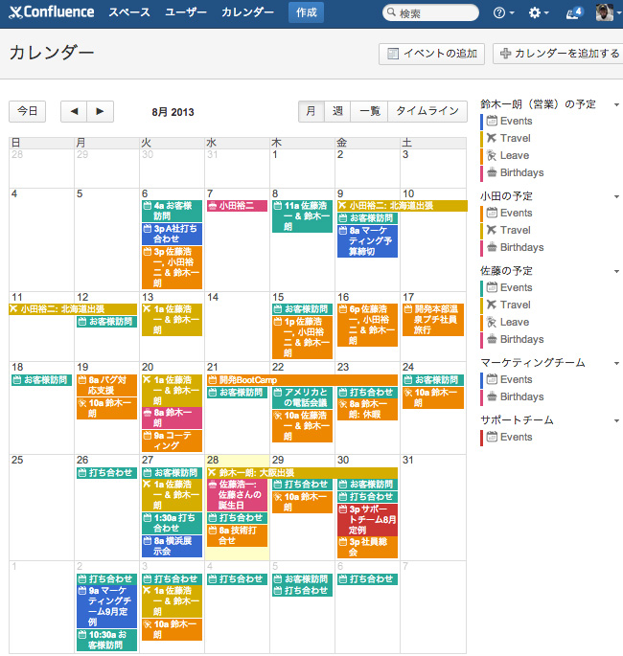Switch to 月 month view

311,111
